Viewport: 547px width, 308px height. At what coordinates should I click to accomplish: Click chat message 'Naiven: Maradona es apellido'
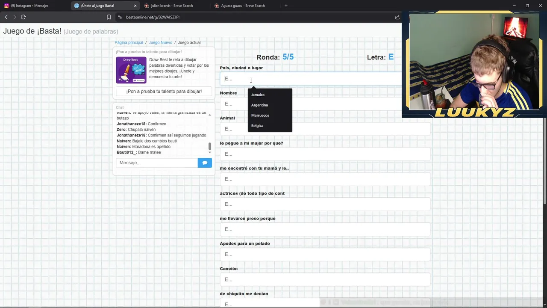pyautogui.click(x=144, y=147)
